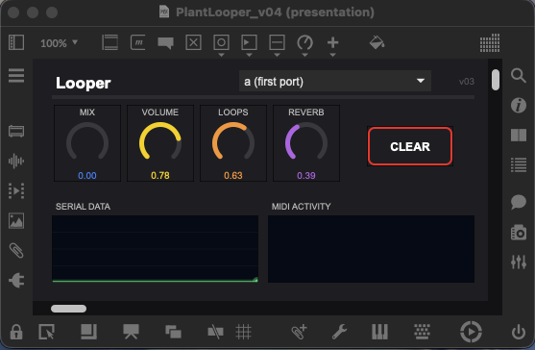This screenshot has width=535, height=350.
Task: Click the new-view cursor icon in bottom toolbar
Action: (46, 332)
